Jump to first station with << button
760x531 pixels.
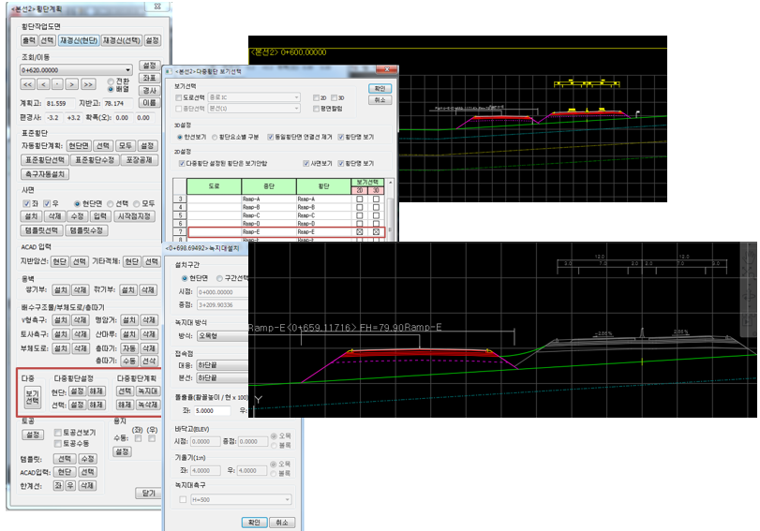(27, 85)
